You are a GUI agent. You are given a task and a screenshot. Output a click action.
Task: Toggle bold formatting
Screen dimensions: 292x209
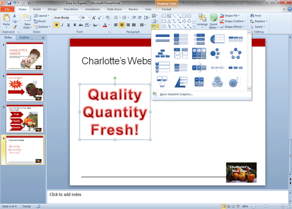57,25
